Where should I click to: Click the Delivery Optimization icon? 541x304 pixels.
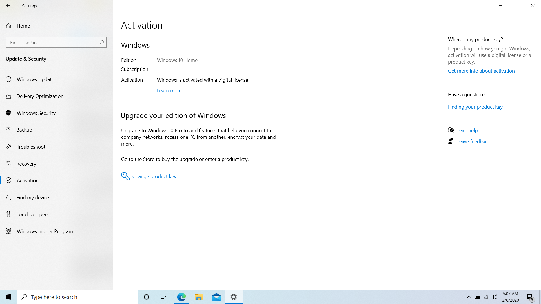point(8,96)
